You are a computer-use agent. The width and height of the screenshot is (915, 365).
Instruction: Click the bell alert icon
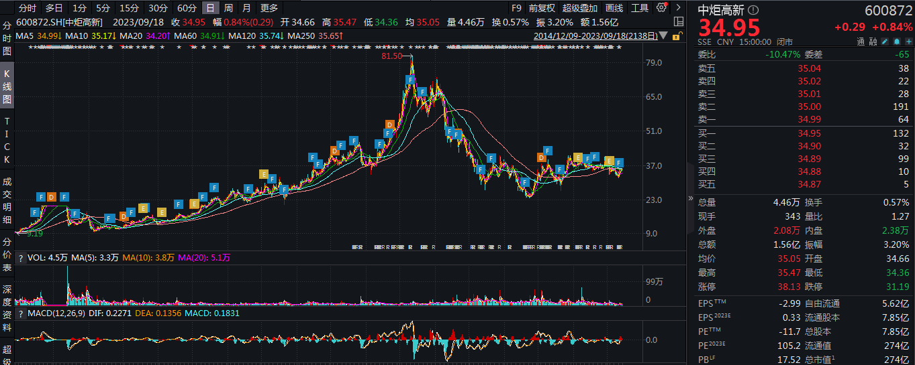pos(897,42)
